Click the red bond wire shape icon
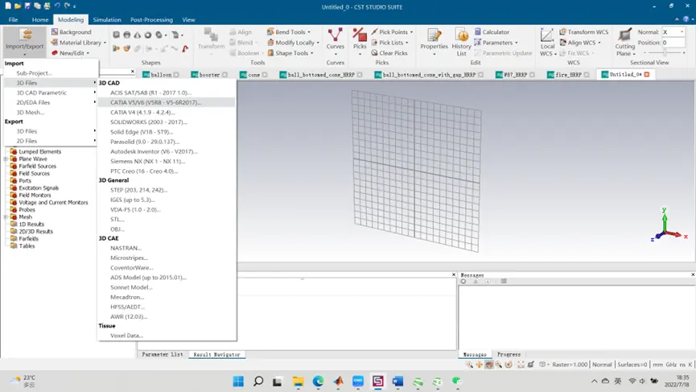The height and width of the screenshot is (392, 696). (185, 48)
